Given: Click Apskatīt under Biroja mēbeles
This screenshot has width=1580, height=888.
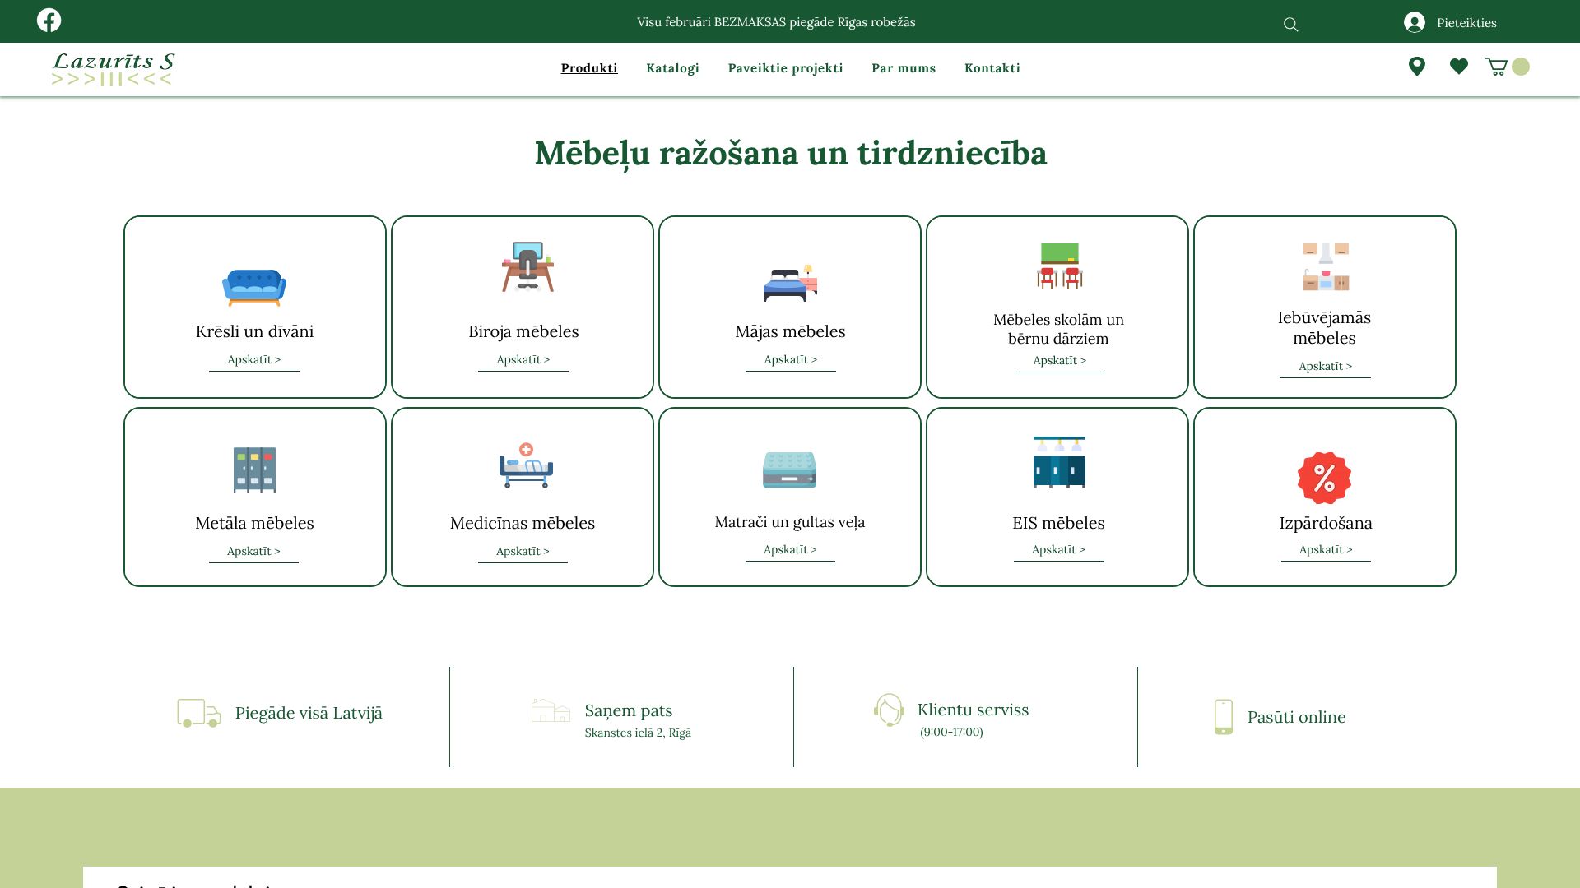Looking at the screenshot, I should [523, 359].
